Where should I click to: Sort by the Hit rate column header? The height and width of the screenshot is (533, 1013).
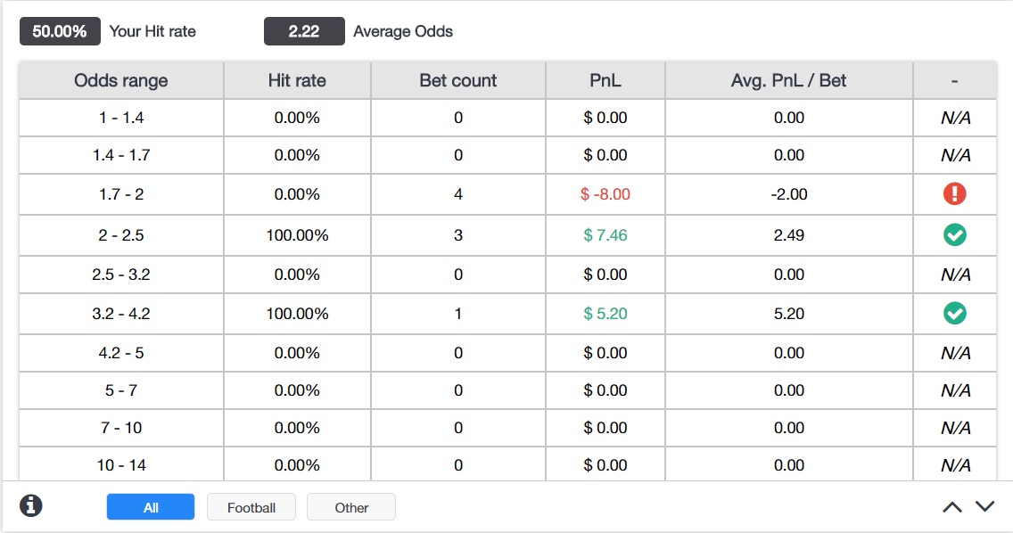click(x=297, y=80)
